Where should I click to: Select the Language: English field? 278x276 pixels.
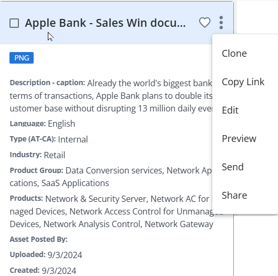pyautogui.click(x=43, y=124)
